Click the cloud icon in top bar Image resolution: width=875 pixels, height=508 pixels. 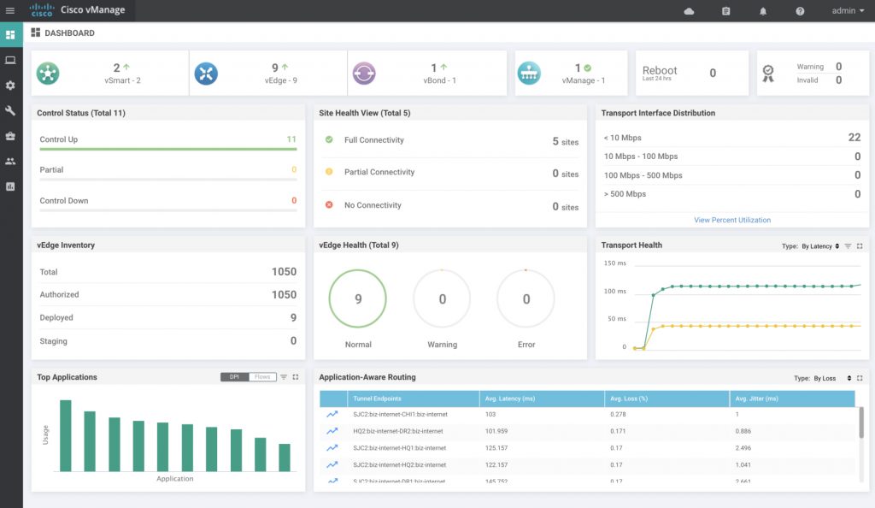coord(690,11)
